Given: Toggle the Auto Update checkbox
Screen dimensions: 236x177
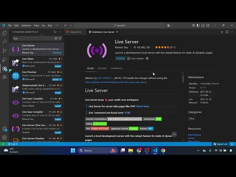Looking at the screenshot, I should click(129, 59).
